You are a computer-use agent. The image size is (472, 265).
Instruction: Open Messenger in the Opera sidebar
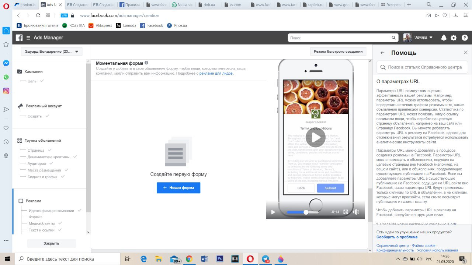(6, 63)
